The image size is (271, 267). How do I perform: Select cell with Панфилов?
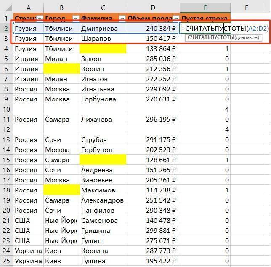point(103,210)
